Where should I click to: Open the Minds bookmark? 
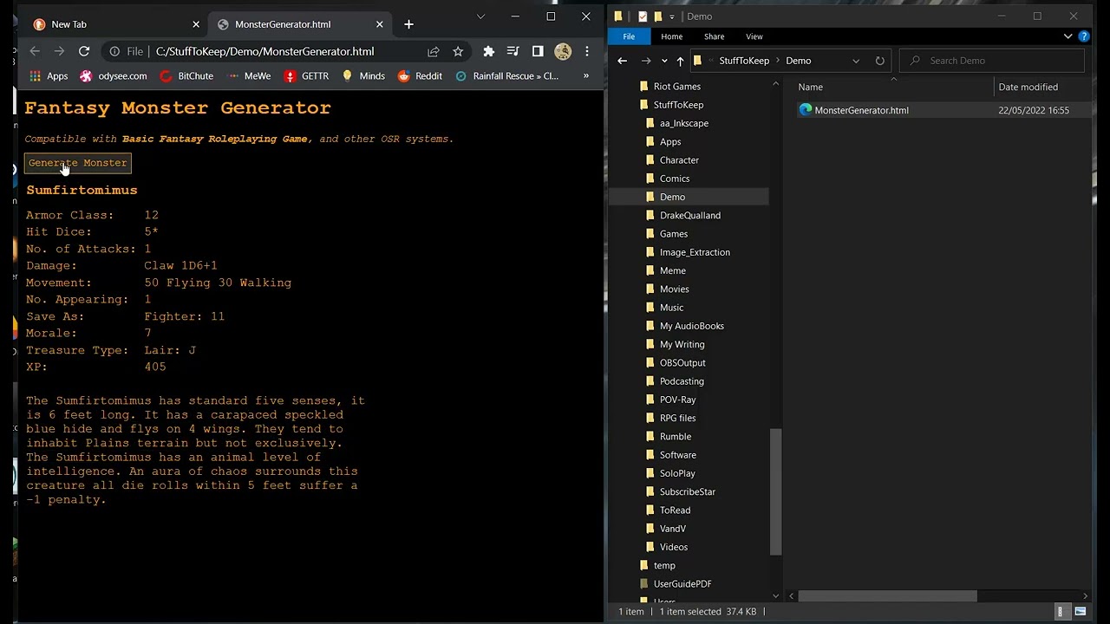[x=363, y=76]
